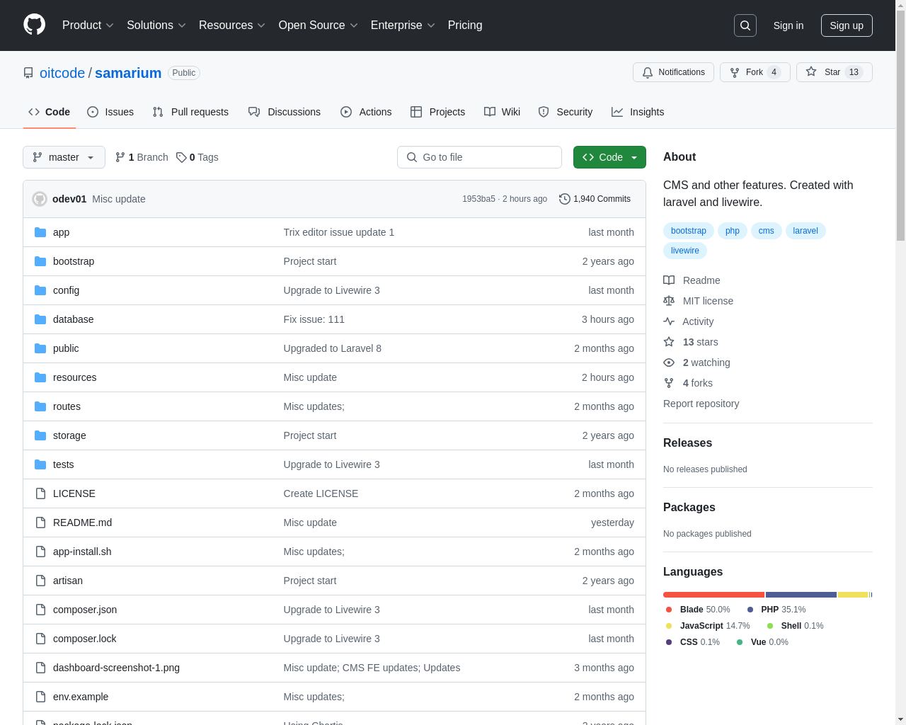Click the watching eye icon
The image size is (906, 725).
tap(669, 362)
